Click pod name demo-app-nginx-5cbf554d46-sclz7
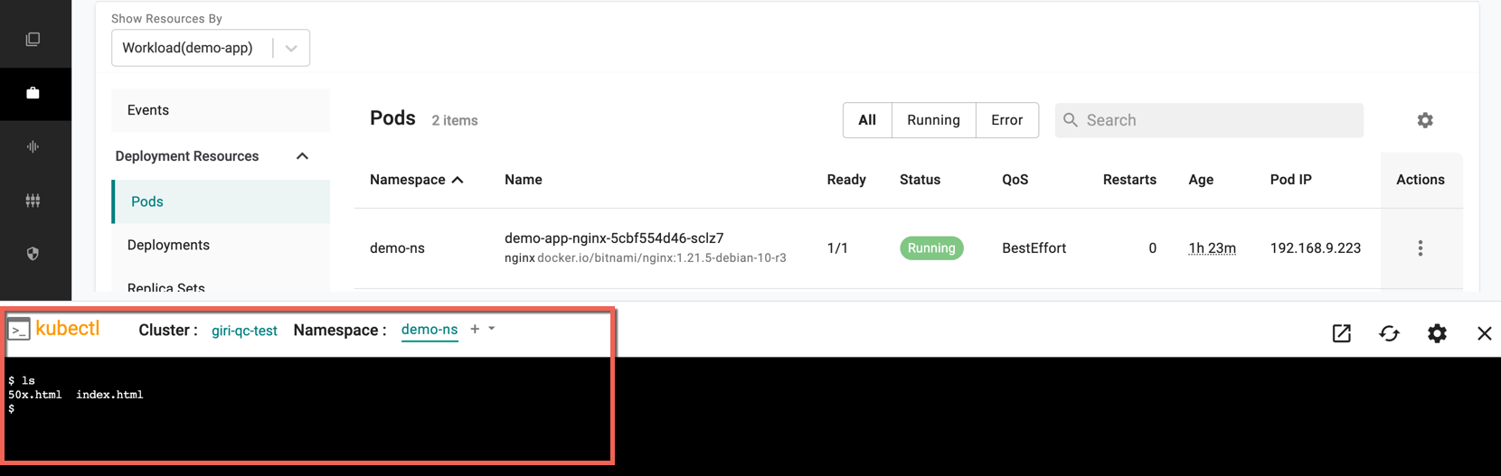 tap(614, 238)
